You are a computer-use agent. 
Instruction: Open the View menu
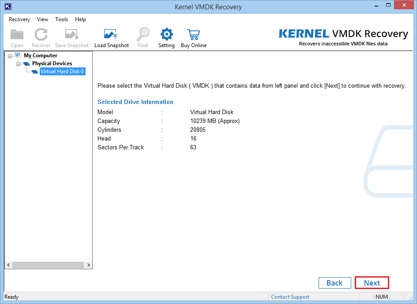point(42,19)
